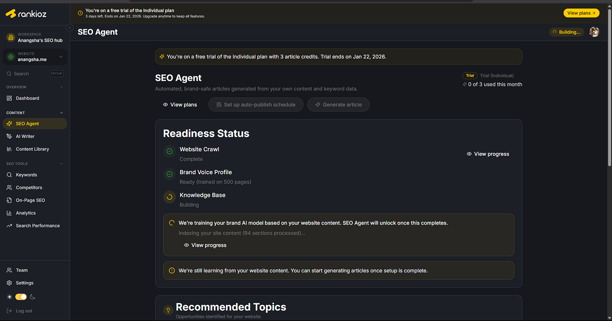Click the AI Writer pen icon

tap(9, 136)
